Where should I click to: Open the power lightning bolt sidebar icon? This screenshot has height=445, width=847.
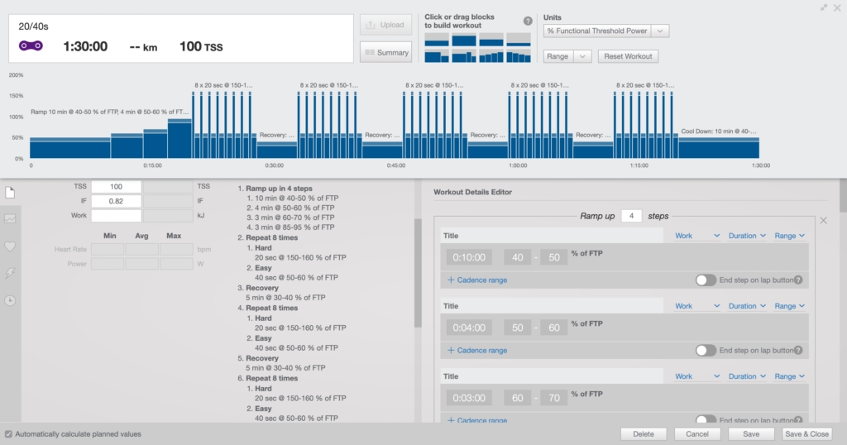coord(10,273)
